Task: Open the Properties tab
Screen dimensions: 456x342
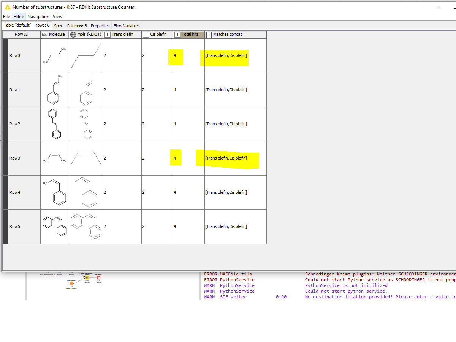Action: pyautogui.click(x=100, y=26)
